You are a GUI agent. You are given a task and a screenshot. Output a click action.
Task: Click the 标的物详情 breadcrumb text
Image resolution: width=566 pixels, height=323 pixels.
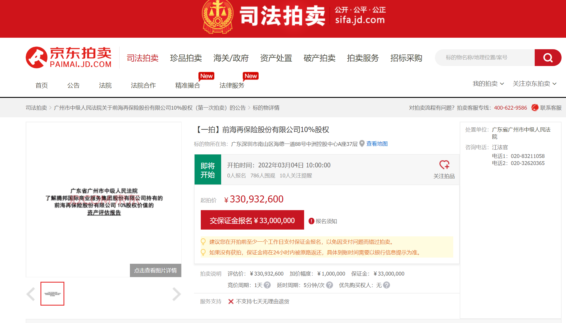pos(266,108)
